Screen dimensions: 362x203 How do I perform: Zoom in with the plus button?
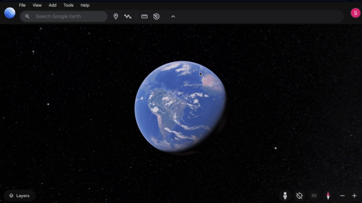[355, 196]
